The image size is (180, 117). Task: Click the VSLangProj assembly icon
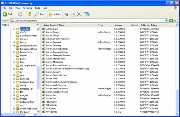[44, 108]
